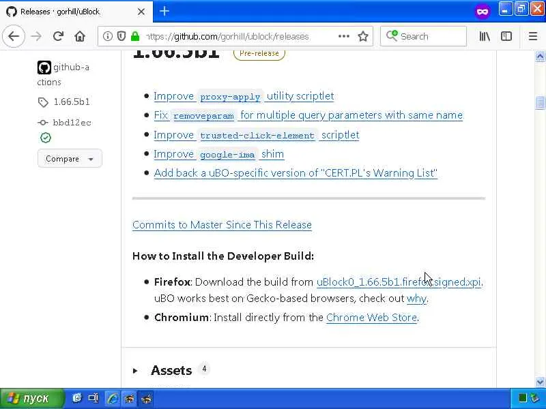This screenshot has height=409, width=546.
Task: Click the scrollbar up arrow
Action: pyautogui.click(x=540, y=57)
